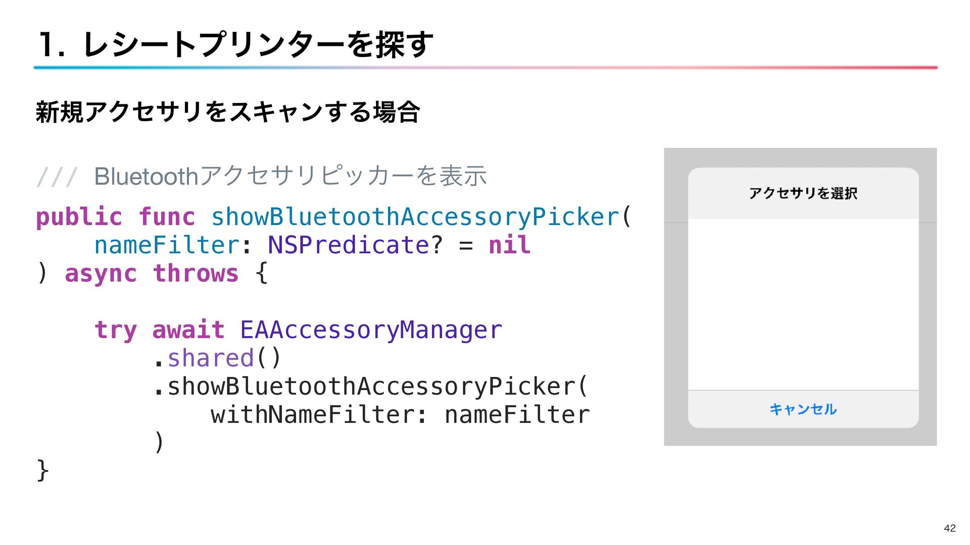Viewport: 970px width, 545px height.
Task: Click the throws keyword
Action: pos(196,274)
